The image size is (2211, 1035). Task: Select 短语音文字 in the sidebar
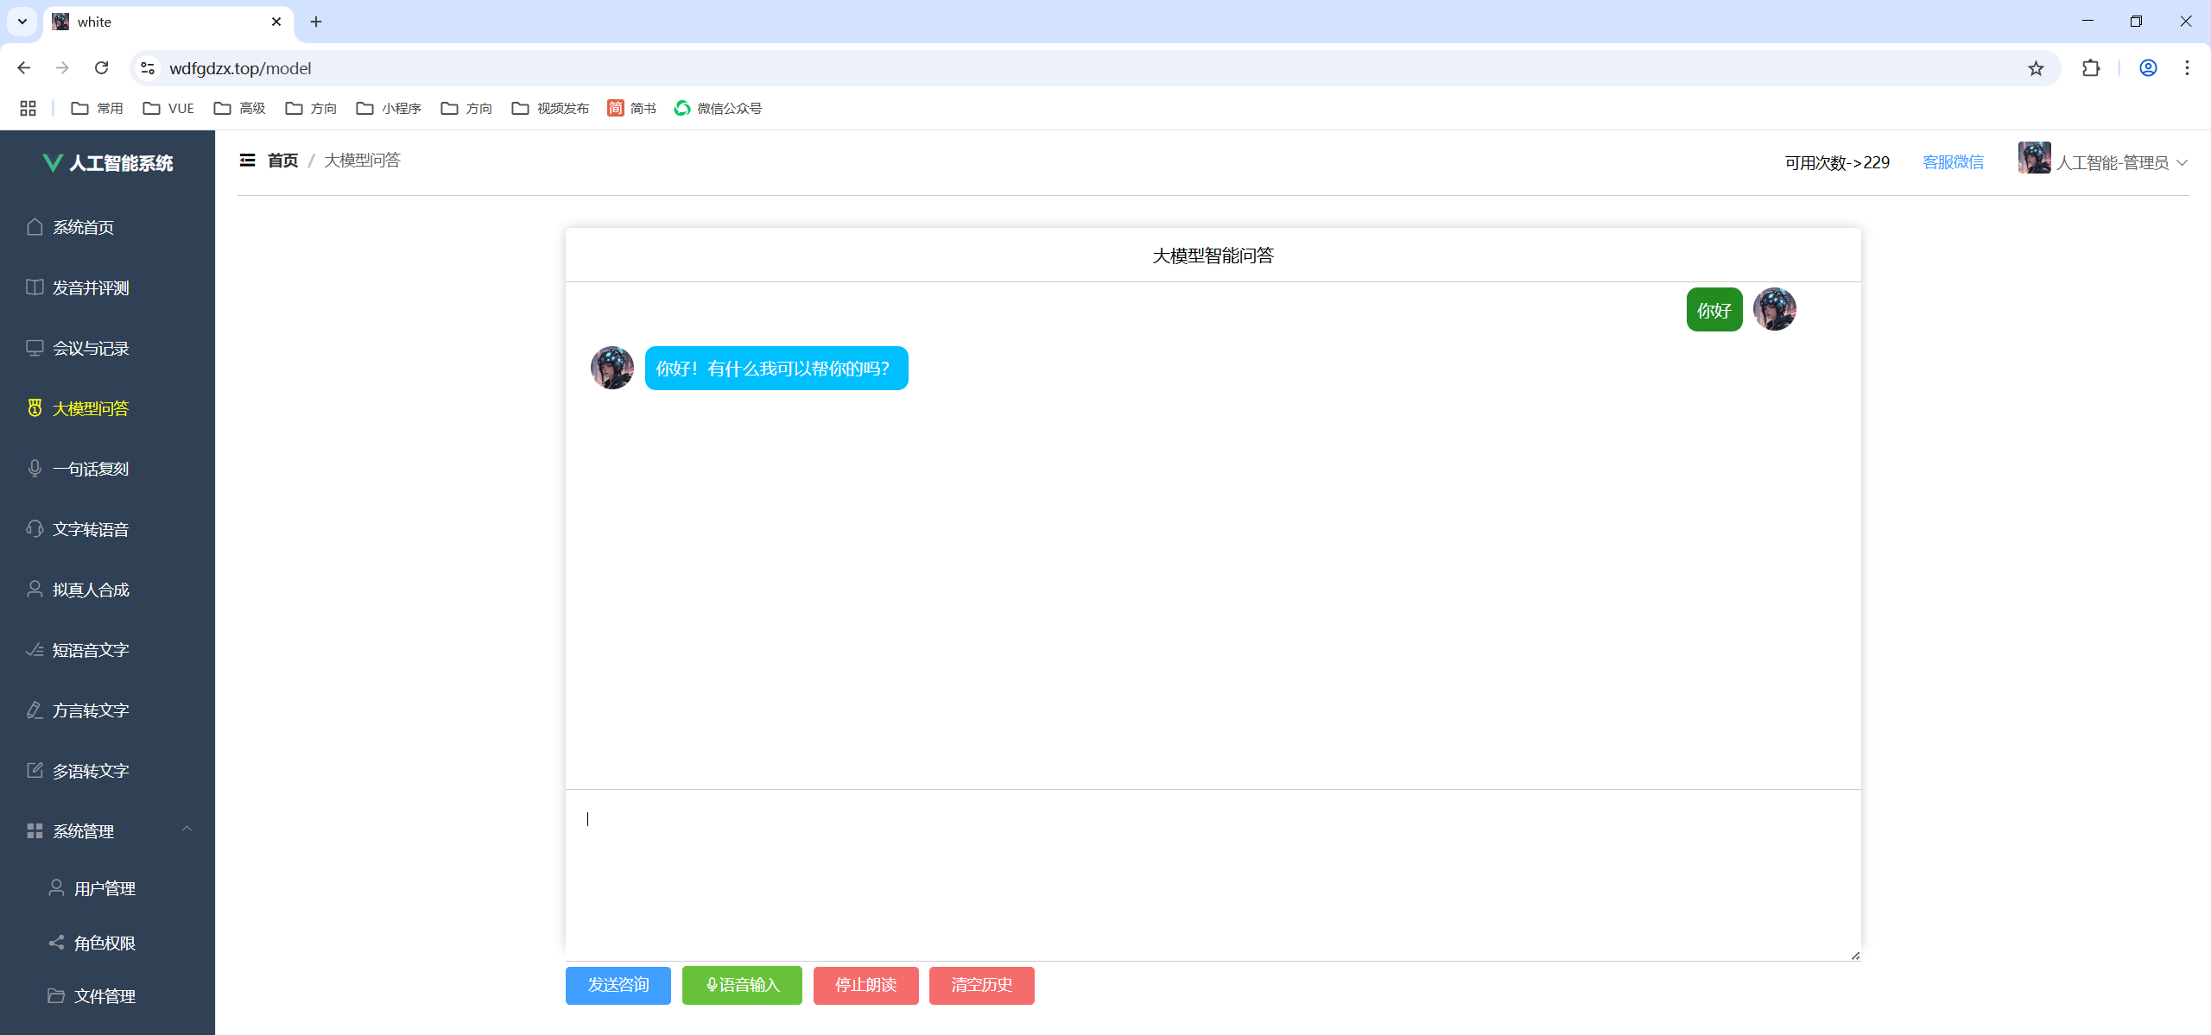coord(107,650)
